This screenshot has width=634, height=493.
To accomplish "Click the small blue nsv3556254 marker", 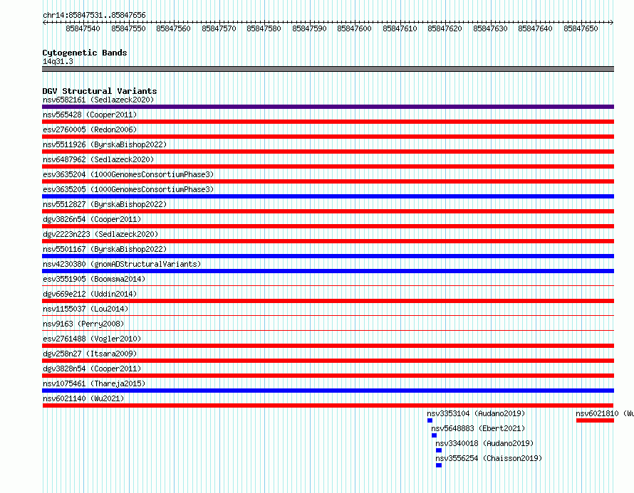I will (439, 465).
